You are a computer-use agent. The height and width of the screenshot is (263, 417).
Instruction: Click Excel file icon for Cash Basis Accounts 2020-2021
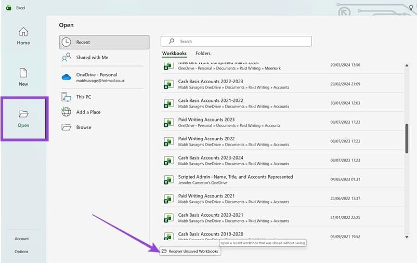pos(168,218)
